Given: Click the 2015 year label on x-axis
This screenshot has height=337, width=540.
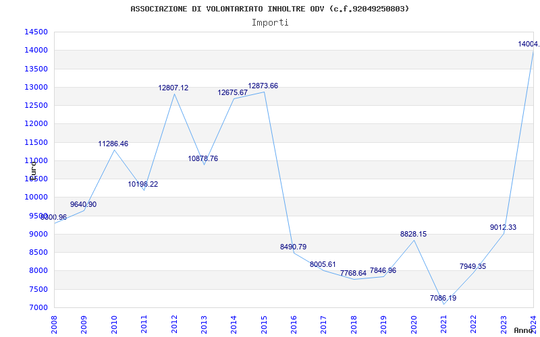Looking at the screenshot, I should [264, 324].
